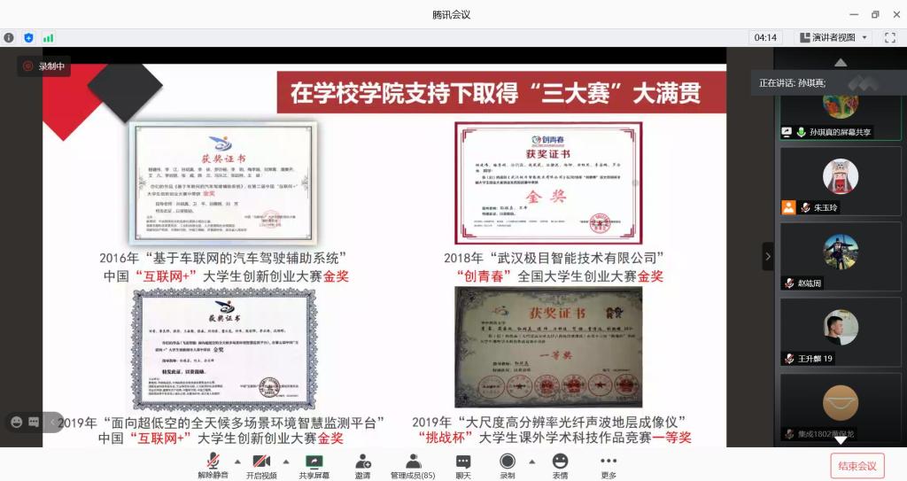Open 管理成员(85) member management

(413, 466)
